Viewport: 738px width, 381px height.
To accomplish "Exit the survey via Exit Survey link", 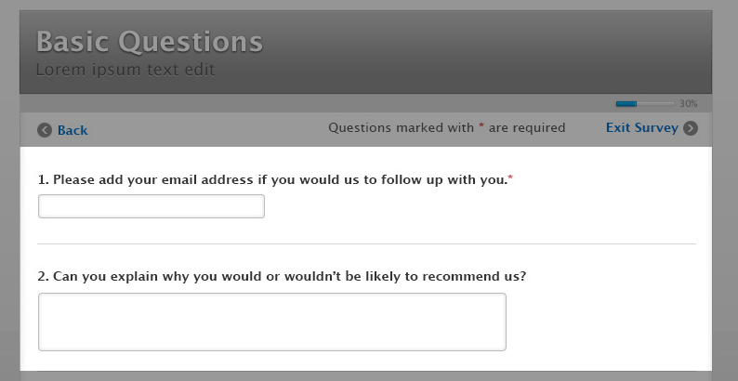I will pos(641,128).
